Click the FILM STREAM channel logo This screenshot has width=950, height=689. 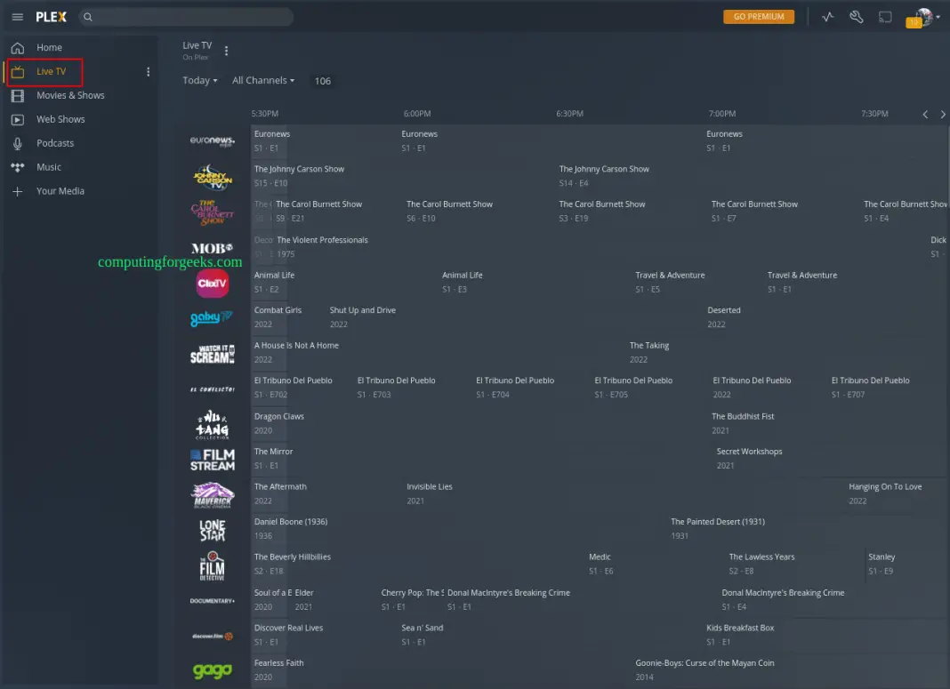click(212, 460)
